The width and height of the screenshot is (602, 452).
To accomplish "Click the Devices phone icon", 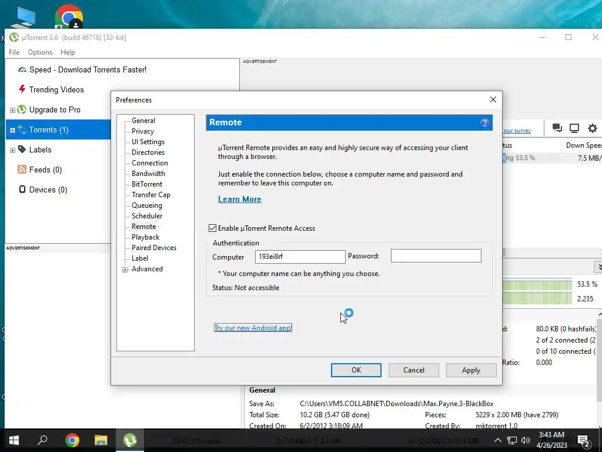I will coord(22,190).
